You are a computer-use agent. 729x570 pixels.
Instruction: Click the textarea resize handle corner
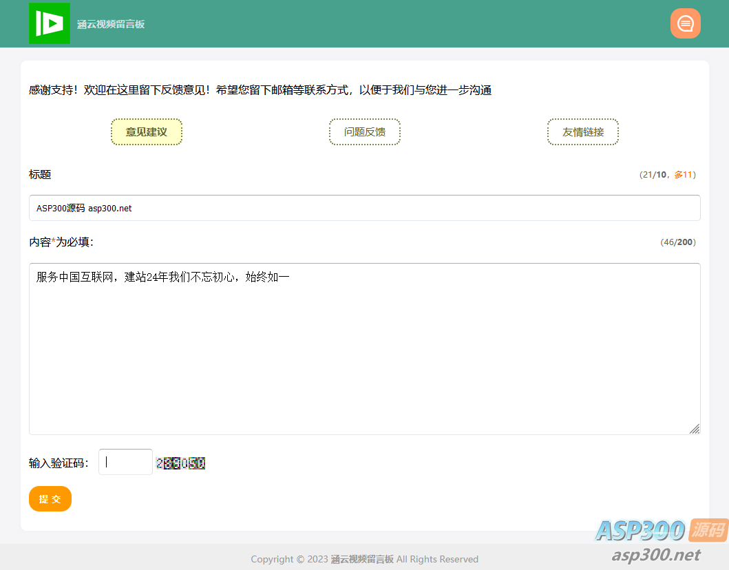(x=695, y=429)
